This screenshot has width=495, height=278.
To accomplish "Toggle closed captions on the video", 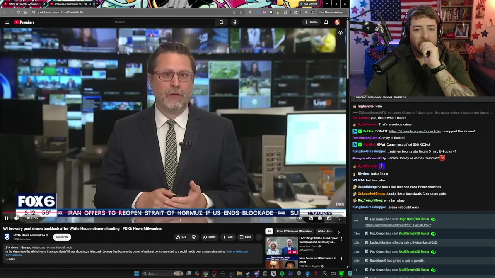I will click(311, 218).
